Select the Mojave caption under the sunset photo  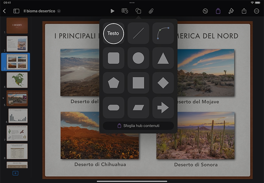pos(198,102)
